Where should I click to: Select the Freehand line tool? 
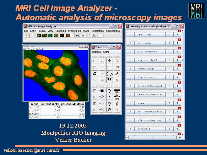(x=102, y=74)
